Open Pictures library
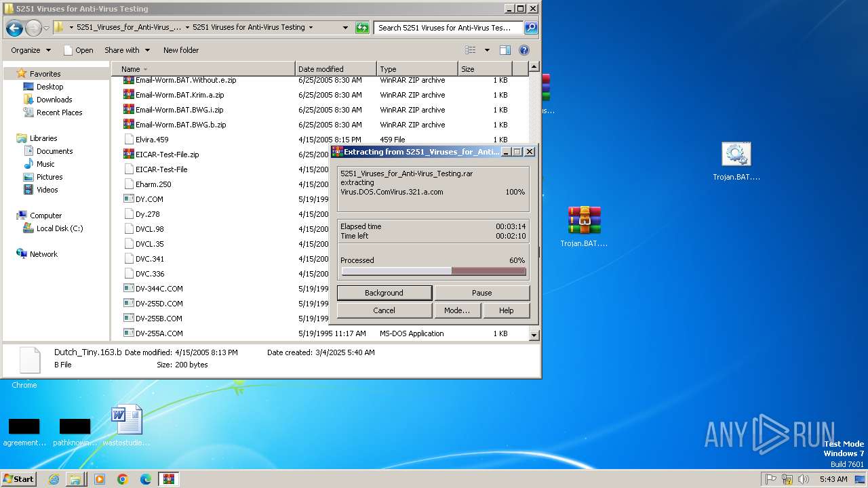868x488 pixels. tap(50, 177)
